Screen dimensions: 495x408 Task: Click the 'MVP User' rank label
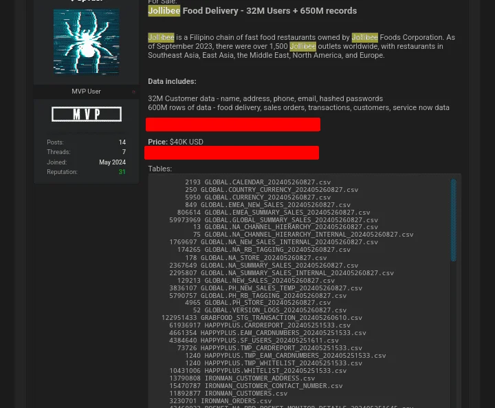[86, 92]
